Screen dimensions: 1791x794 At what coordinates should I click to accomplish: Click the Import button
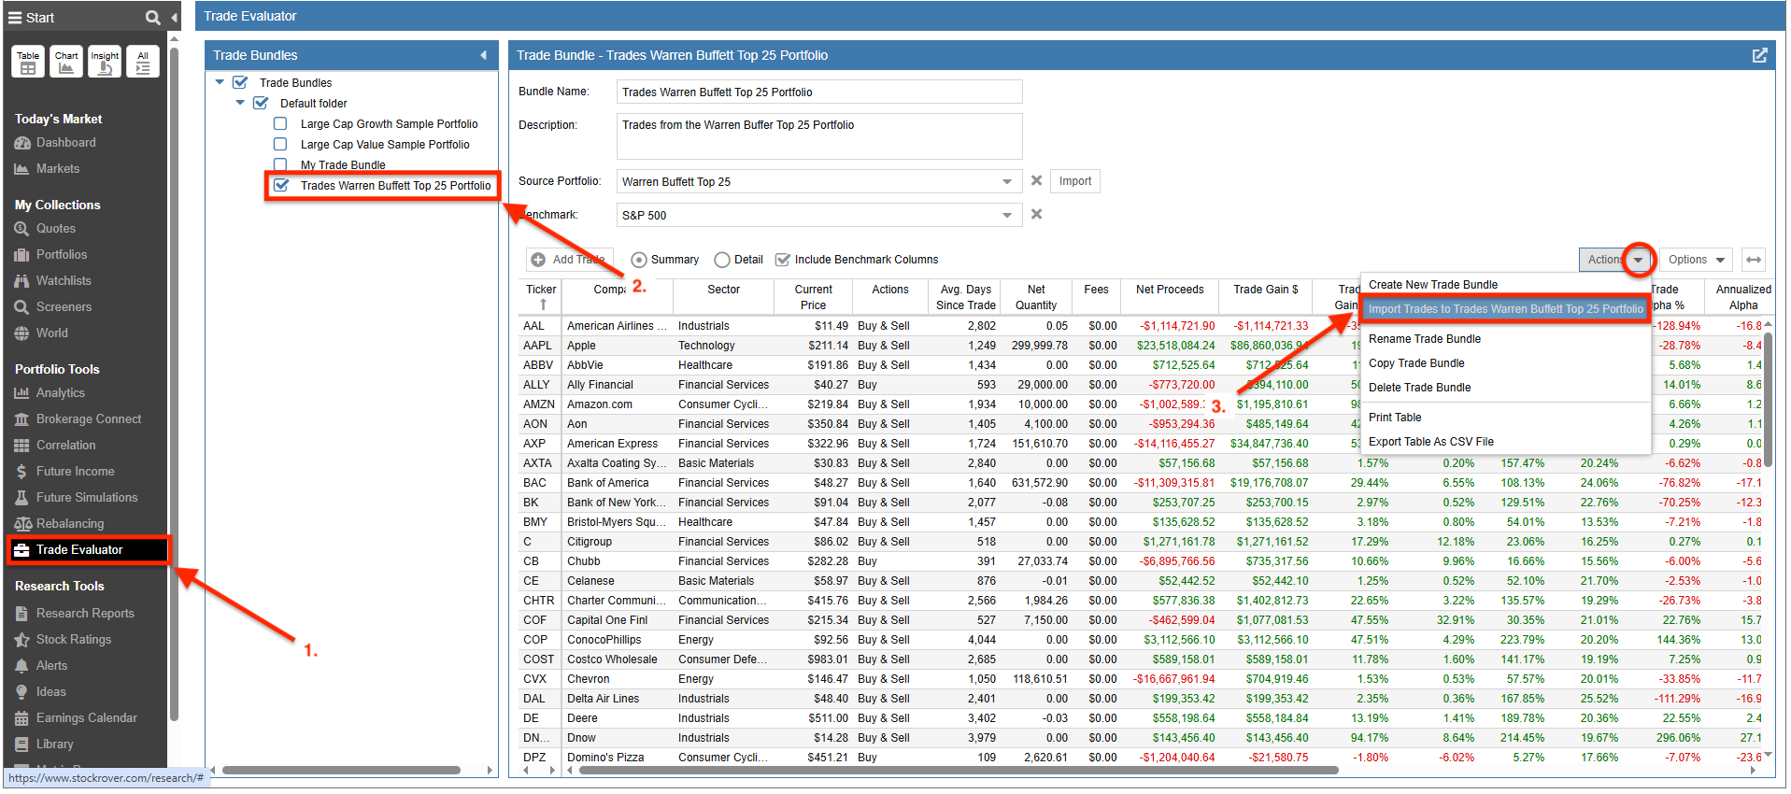click(x=1075, y=181)
